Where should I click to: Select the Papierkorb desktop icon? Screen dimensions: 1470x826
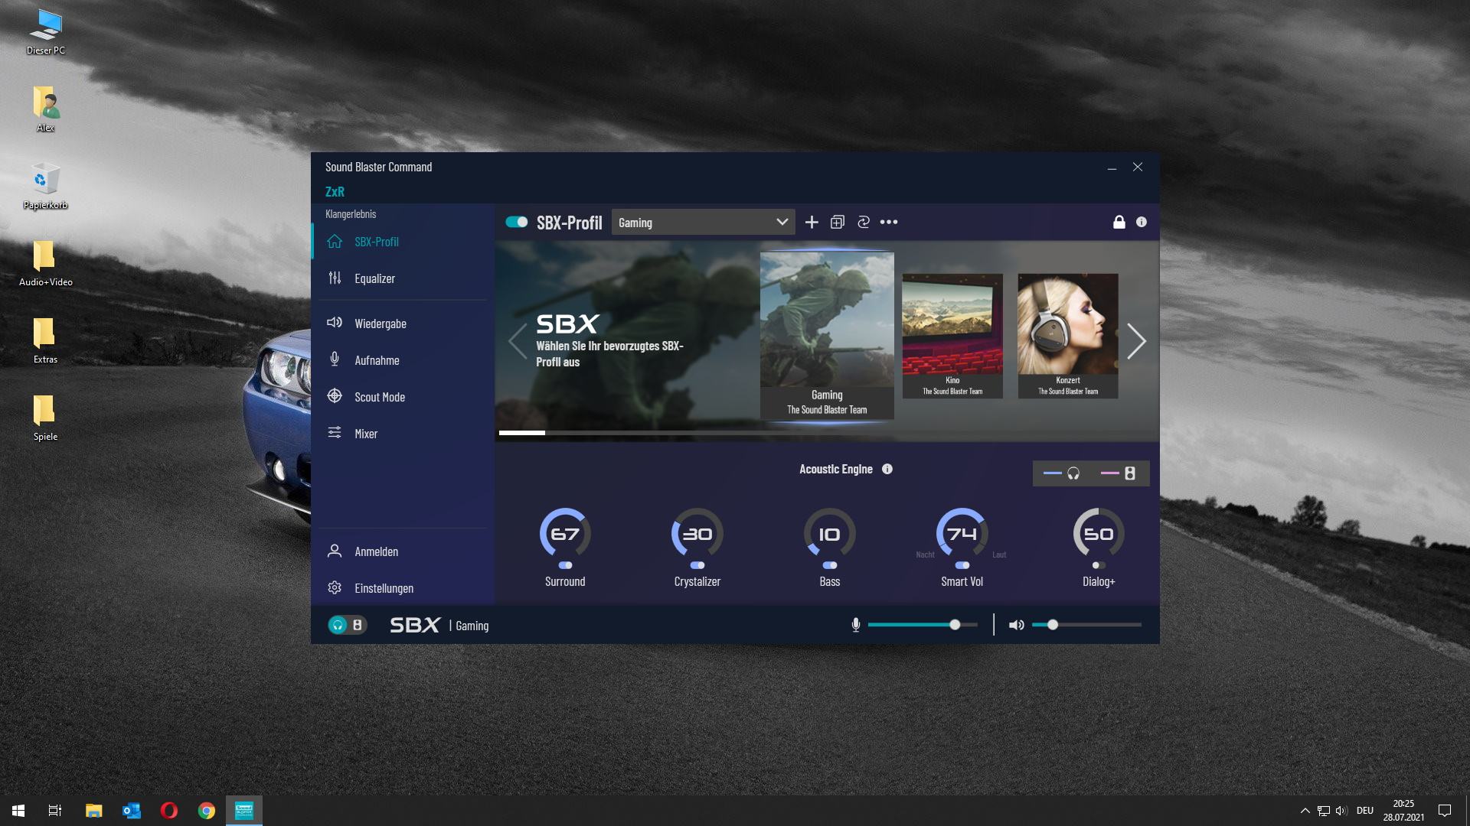click(45, 186)
